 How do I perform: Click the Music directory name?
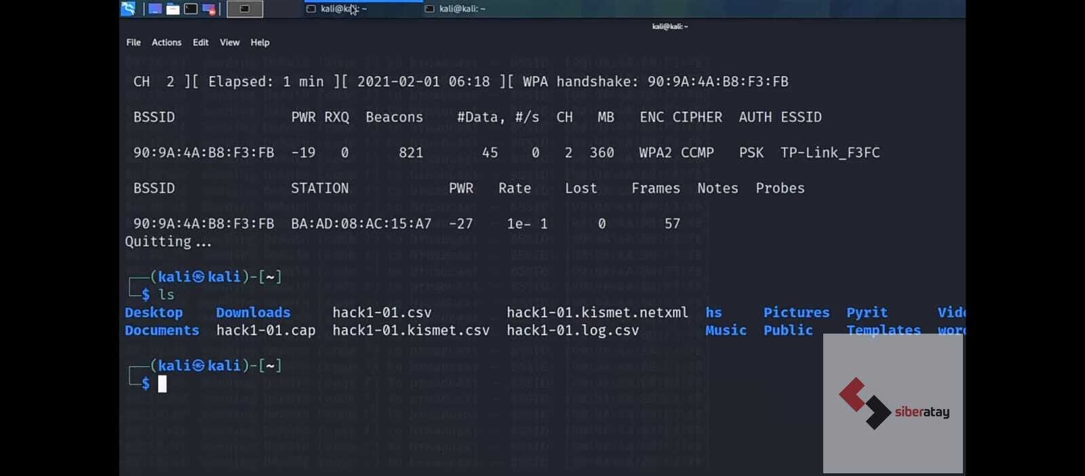click(726, 330)
